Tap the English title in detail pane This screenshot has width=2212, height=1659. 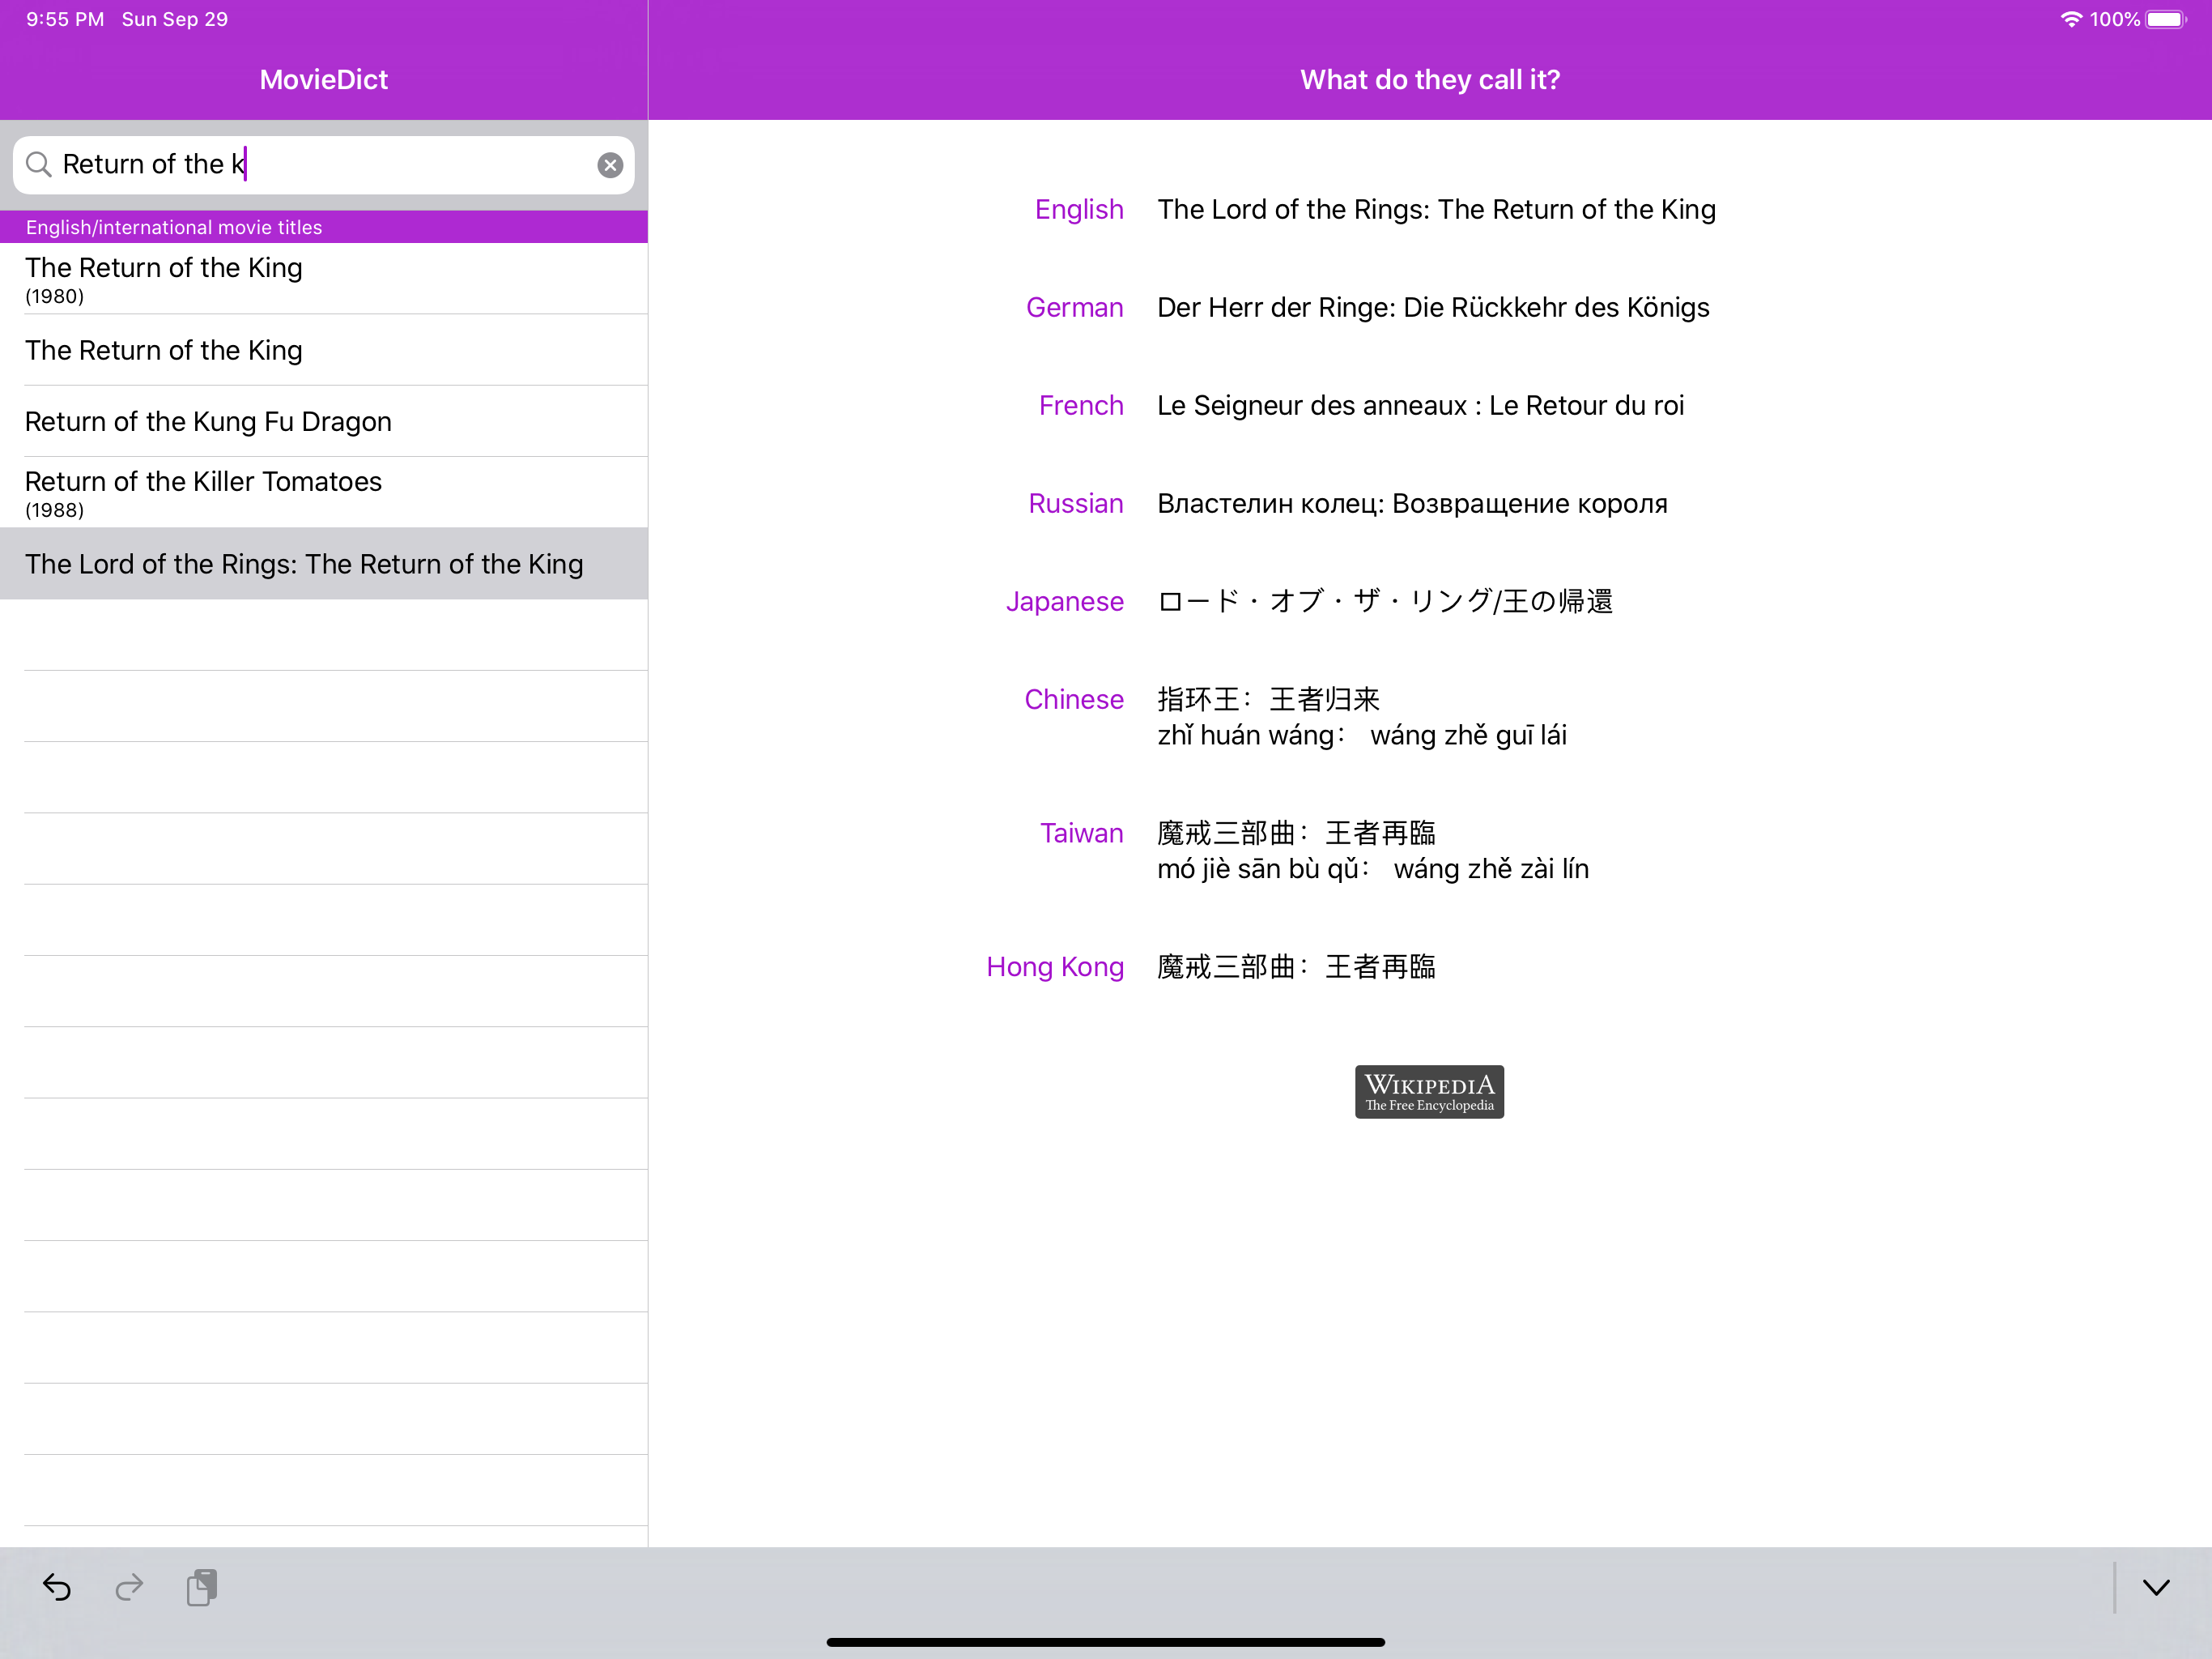pyautogui.click(x=1436, y=209)
